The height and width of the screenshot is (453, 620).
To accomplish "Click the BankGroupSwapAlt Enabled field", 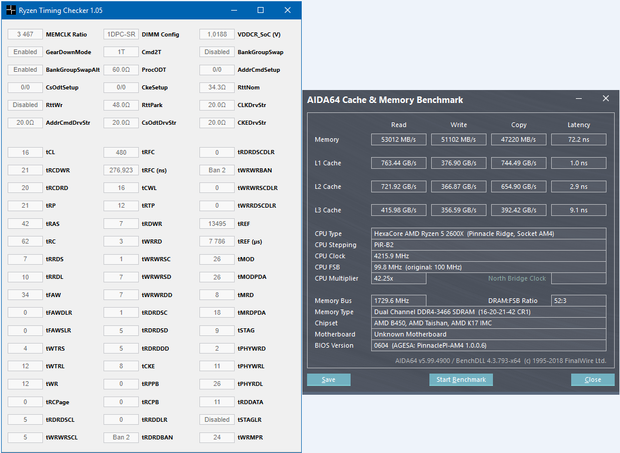I will pyautogui.click(x=25, y=69).
